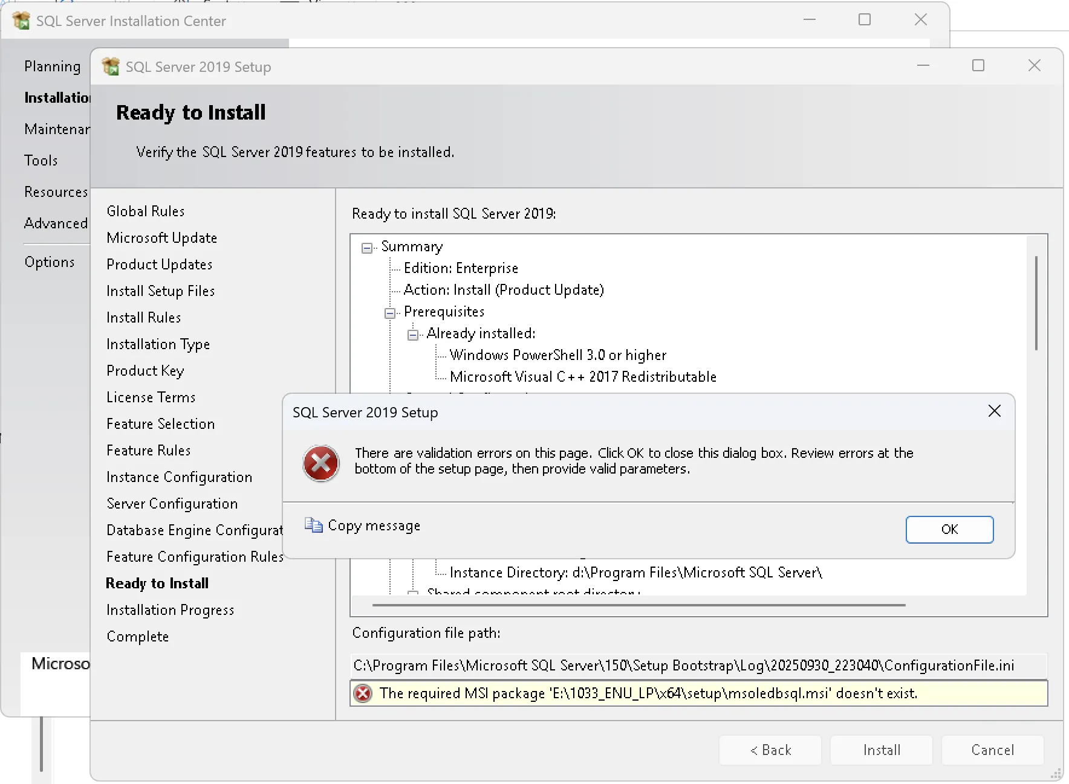1069x784 pixels.
Task: Click the error icon beside the MSI message
Action: click(363, 693)
